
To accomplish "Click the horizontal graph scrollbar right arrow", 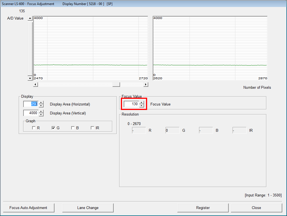I will point(146,85).
